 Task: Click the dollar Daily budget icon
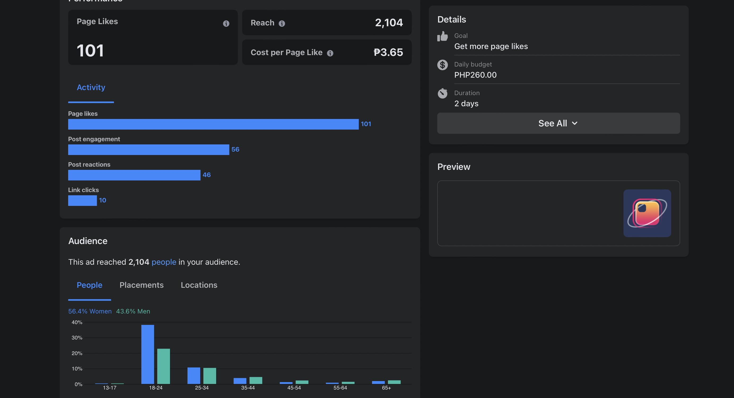[x=443, y=65]
